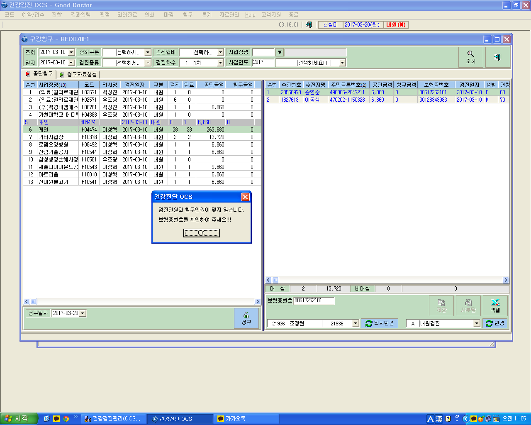Click the 변경 refresh button
Viewport: 531px width, 425px height.
tap(495, 323)
